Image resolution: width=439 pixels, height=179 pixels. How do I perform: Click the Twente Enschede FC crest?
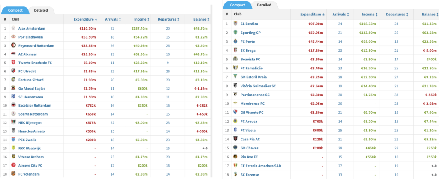pyautogui.click(x=13, y=63)
